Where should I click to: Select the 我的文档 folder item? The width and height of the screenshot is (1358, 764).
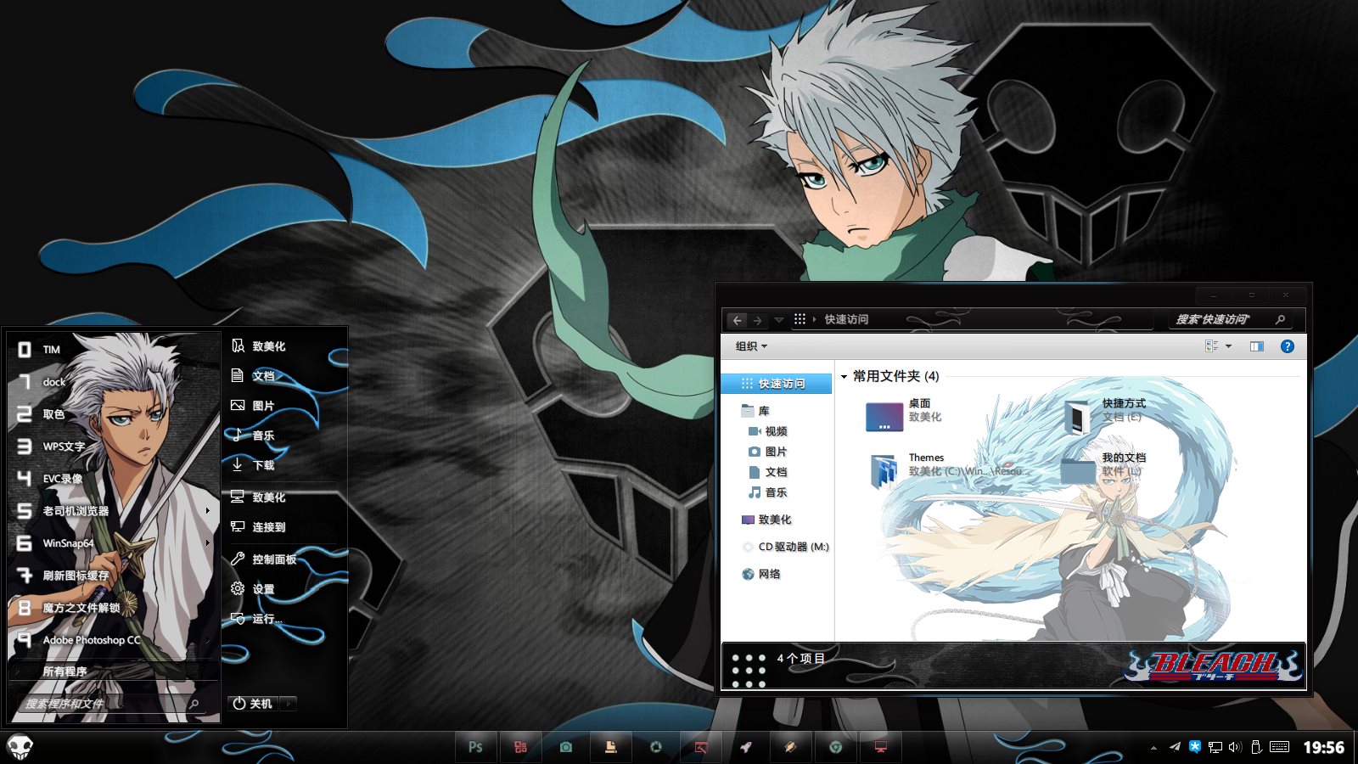click(x=1103, y=468)
